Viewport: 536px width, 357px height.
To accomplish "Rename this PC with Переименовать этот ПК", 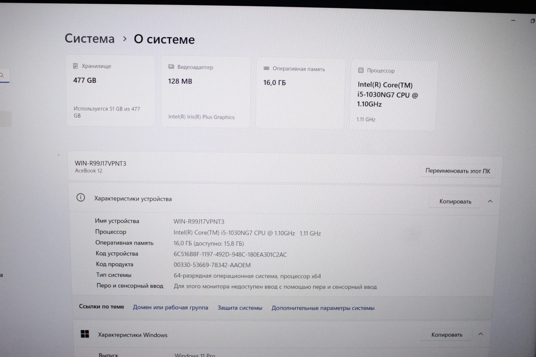I will click(x=458, y=171).
